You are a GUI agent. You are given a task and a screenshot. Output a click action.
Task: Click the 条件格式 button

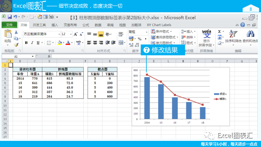[161, 31]
